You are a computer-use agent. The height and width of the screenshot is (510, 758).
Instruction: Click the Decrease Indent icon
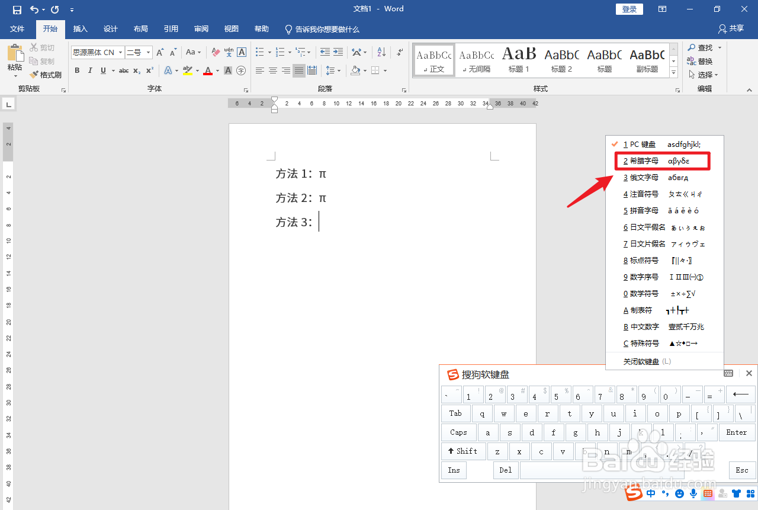click(x=325, y=52)
